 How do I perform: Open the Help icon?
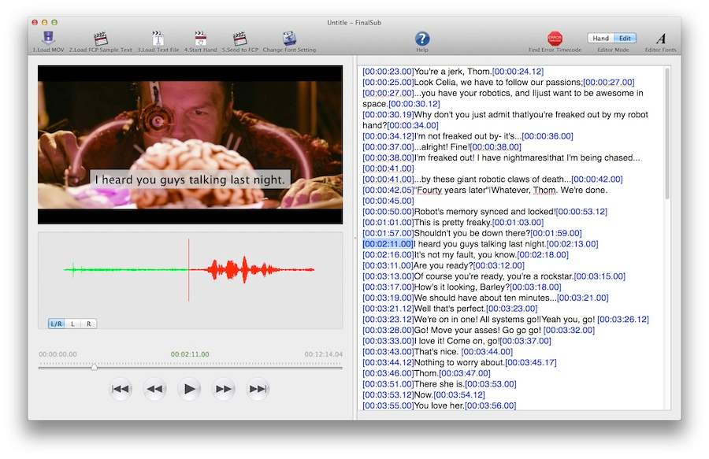point(422,38)
